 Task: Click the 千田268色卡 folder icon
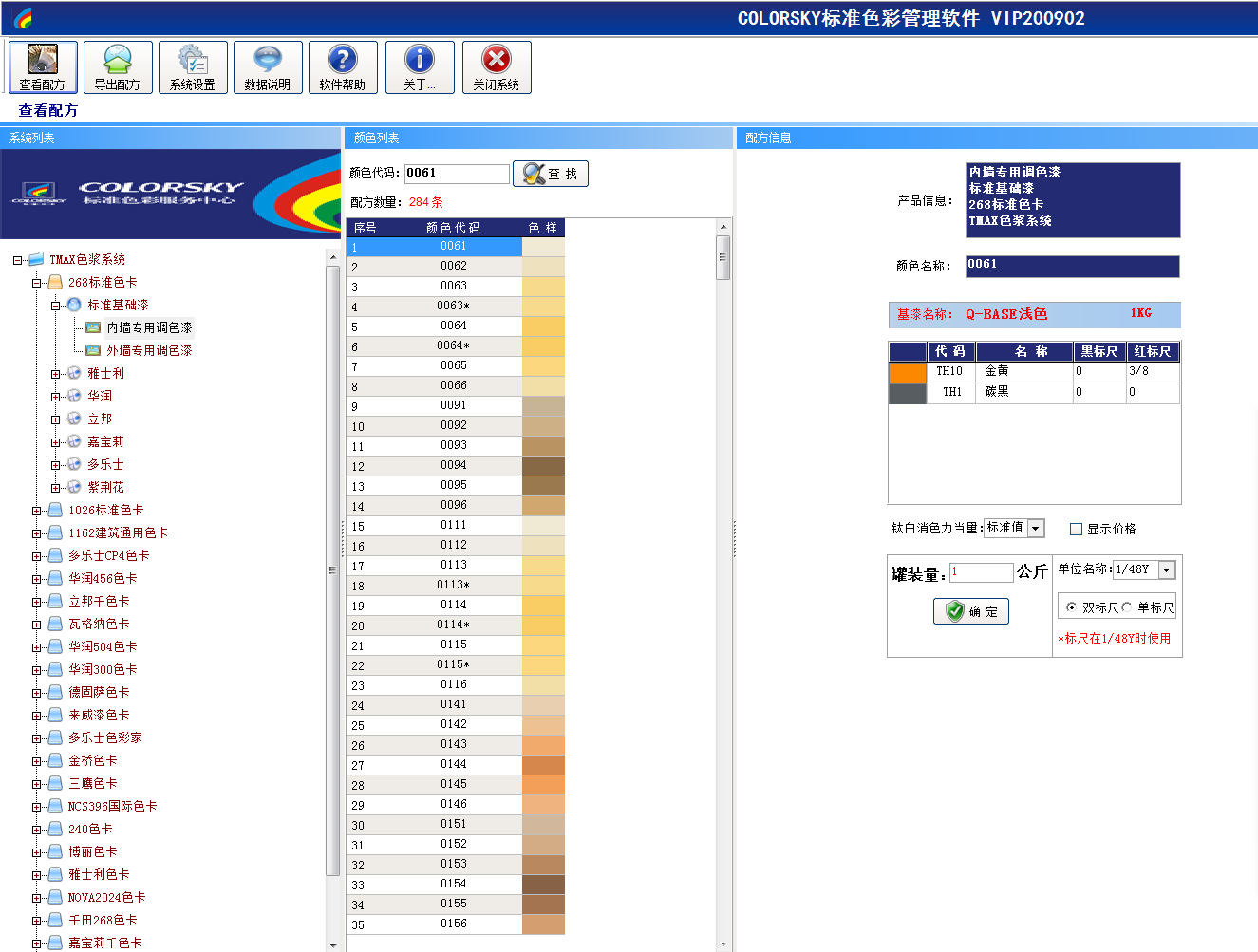[55, 920]
